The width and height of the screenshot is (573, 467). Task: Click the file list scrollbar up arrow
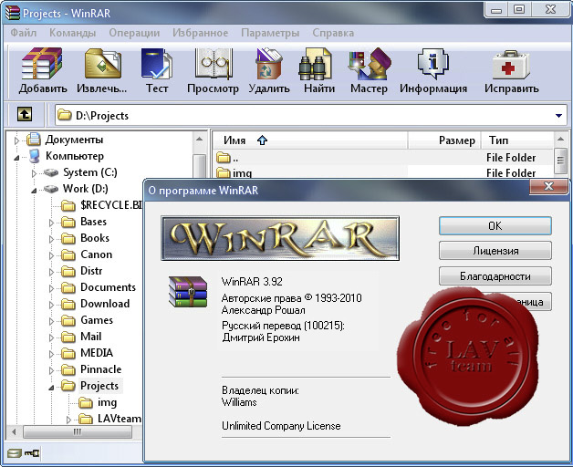coord(560,140)
